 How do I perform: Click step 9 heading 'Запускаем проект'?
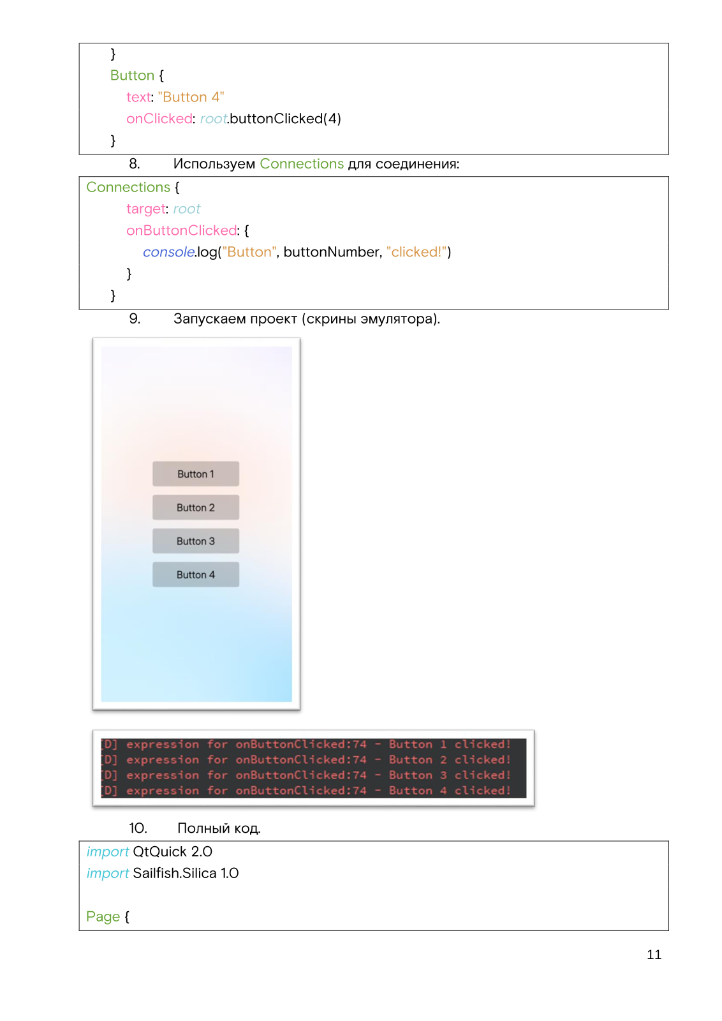[235, 319]
